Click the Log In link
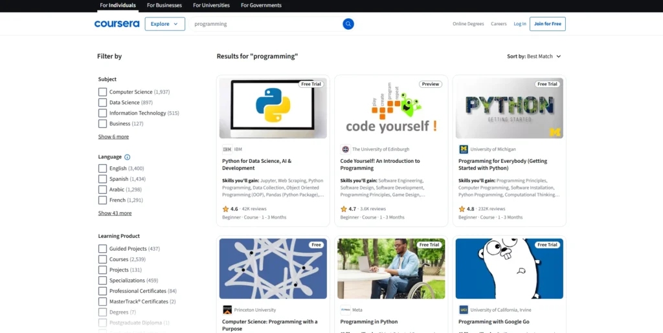 click(520, 24)
